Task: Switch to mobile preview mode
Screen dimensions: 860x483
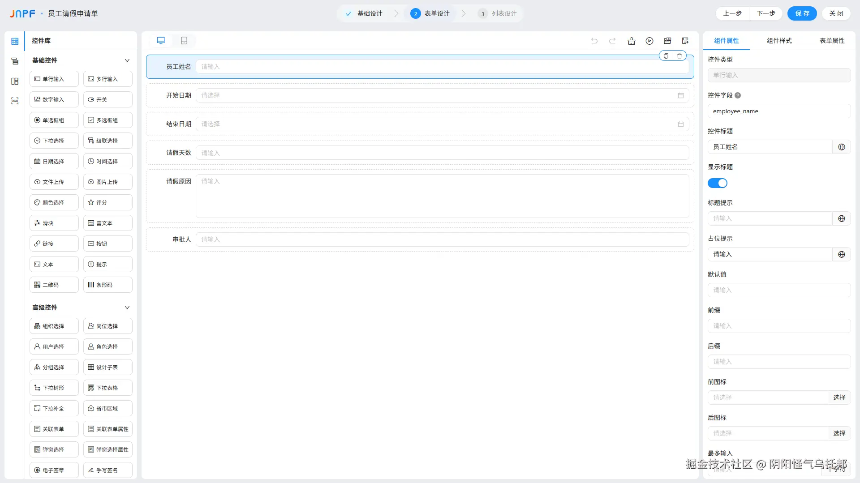Action: [x=184, y=41]
